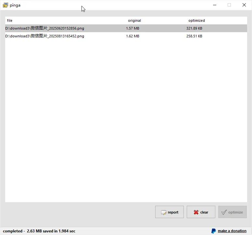Select row 微信图片_20250620152856.png
Screen dimensions: 252x235
point(126,28)
